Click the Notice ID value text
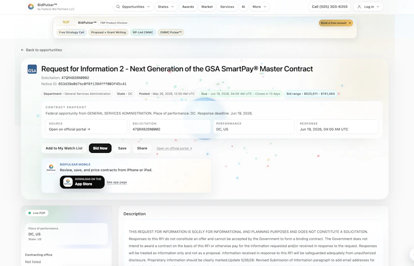The height and width of the screenshot is (266, 414). (x=92, y=84)
